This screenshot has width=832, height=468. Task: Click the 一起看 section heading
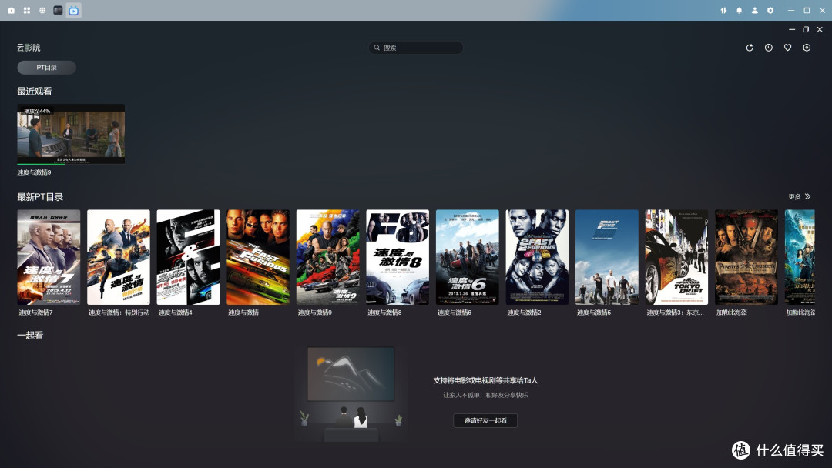(30, 336)
